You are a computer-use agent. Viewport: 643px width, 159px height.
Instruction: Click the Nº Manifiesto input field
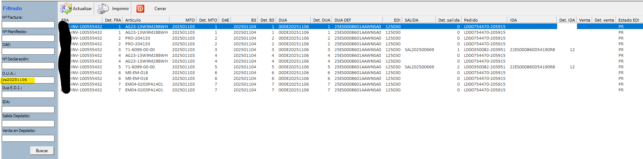[x=28, y=38]
